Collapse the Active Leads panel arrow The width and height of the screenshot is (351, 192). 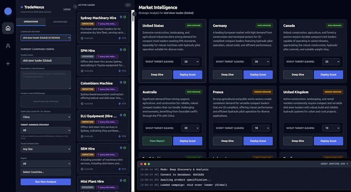(x=134, y=14)
